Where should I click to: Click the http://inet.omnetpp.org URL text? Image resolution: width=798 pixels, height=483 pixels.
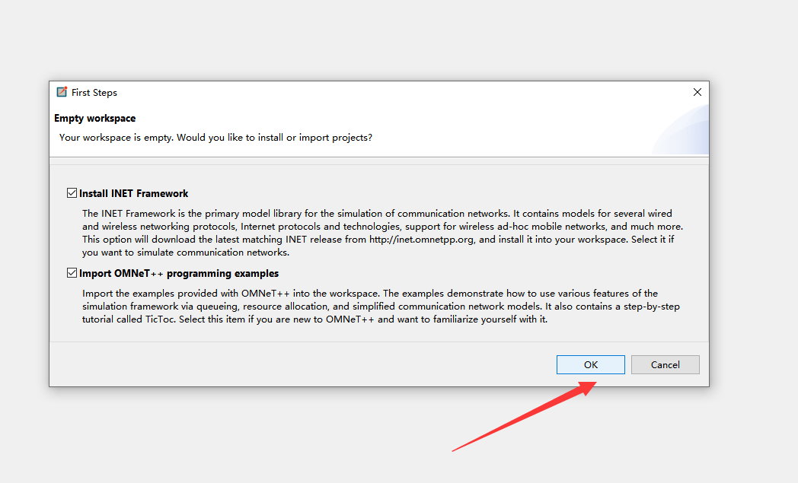pyautogui.click(x=421, y=239)
